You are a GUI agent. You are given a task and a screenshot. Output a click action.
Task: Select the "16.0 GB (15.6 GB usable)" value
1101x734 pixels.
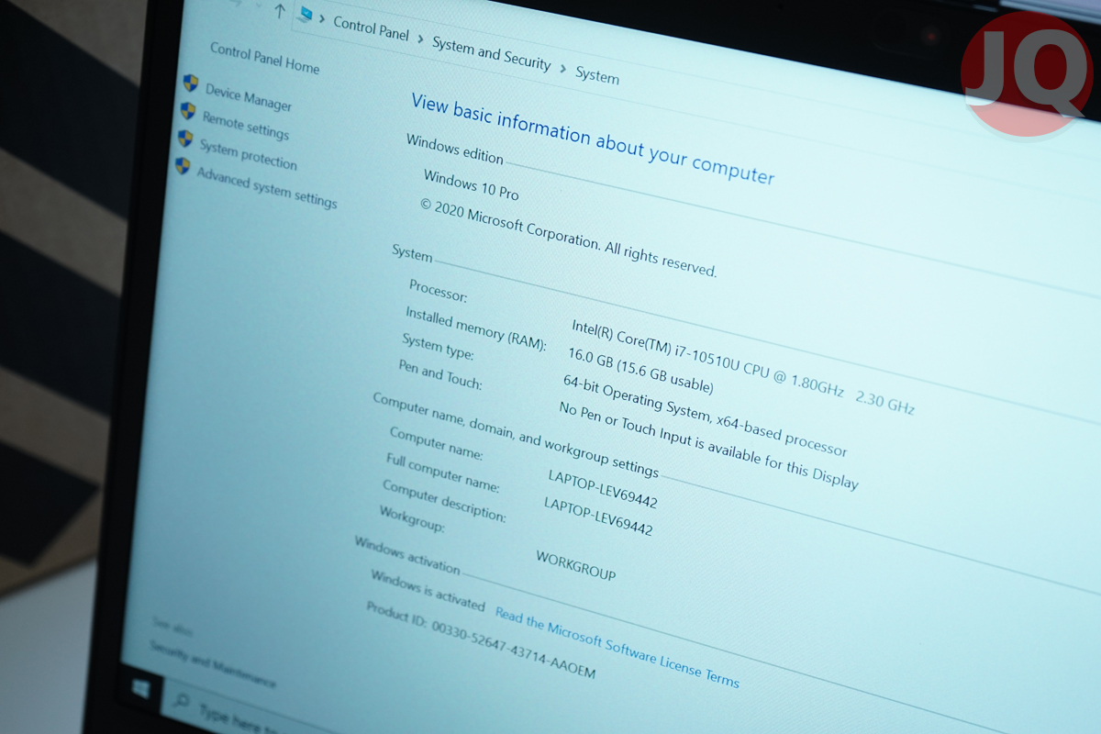639,372
